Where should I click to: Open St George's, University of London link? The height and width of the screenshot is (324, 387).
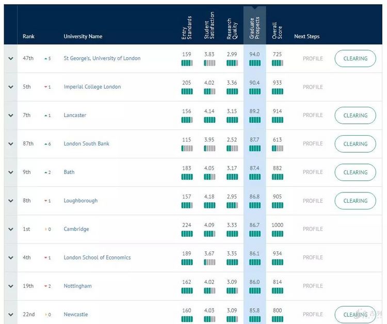point(102,58)
